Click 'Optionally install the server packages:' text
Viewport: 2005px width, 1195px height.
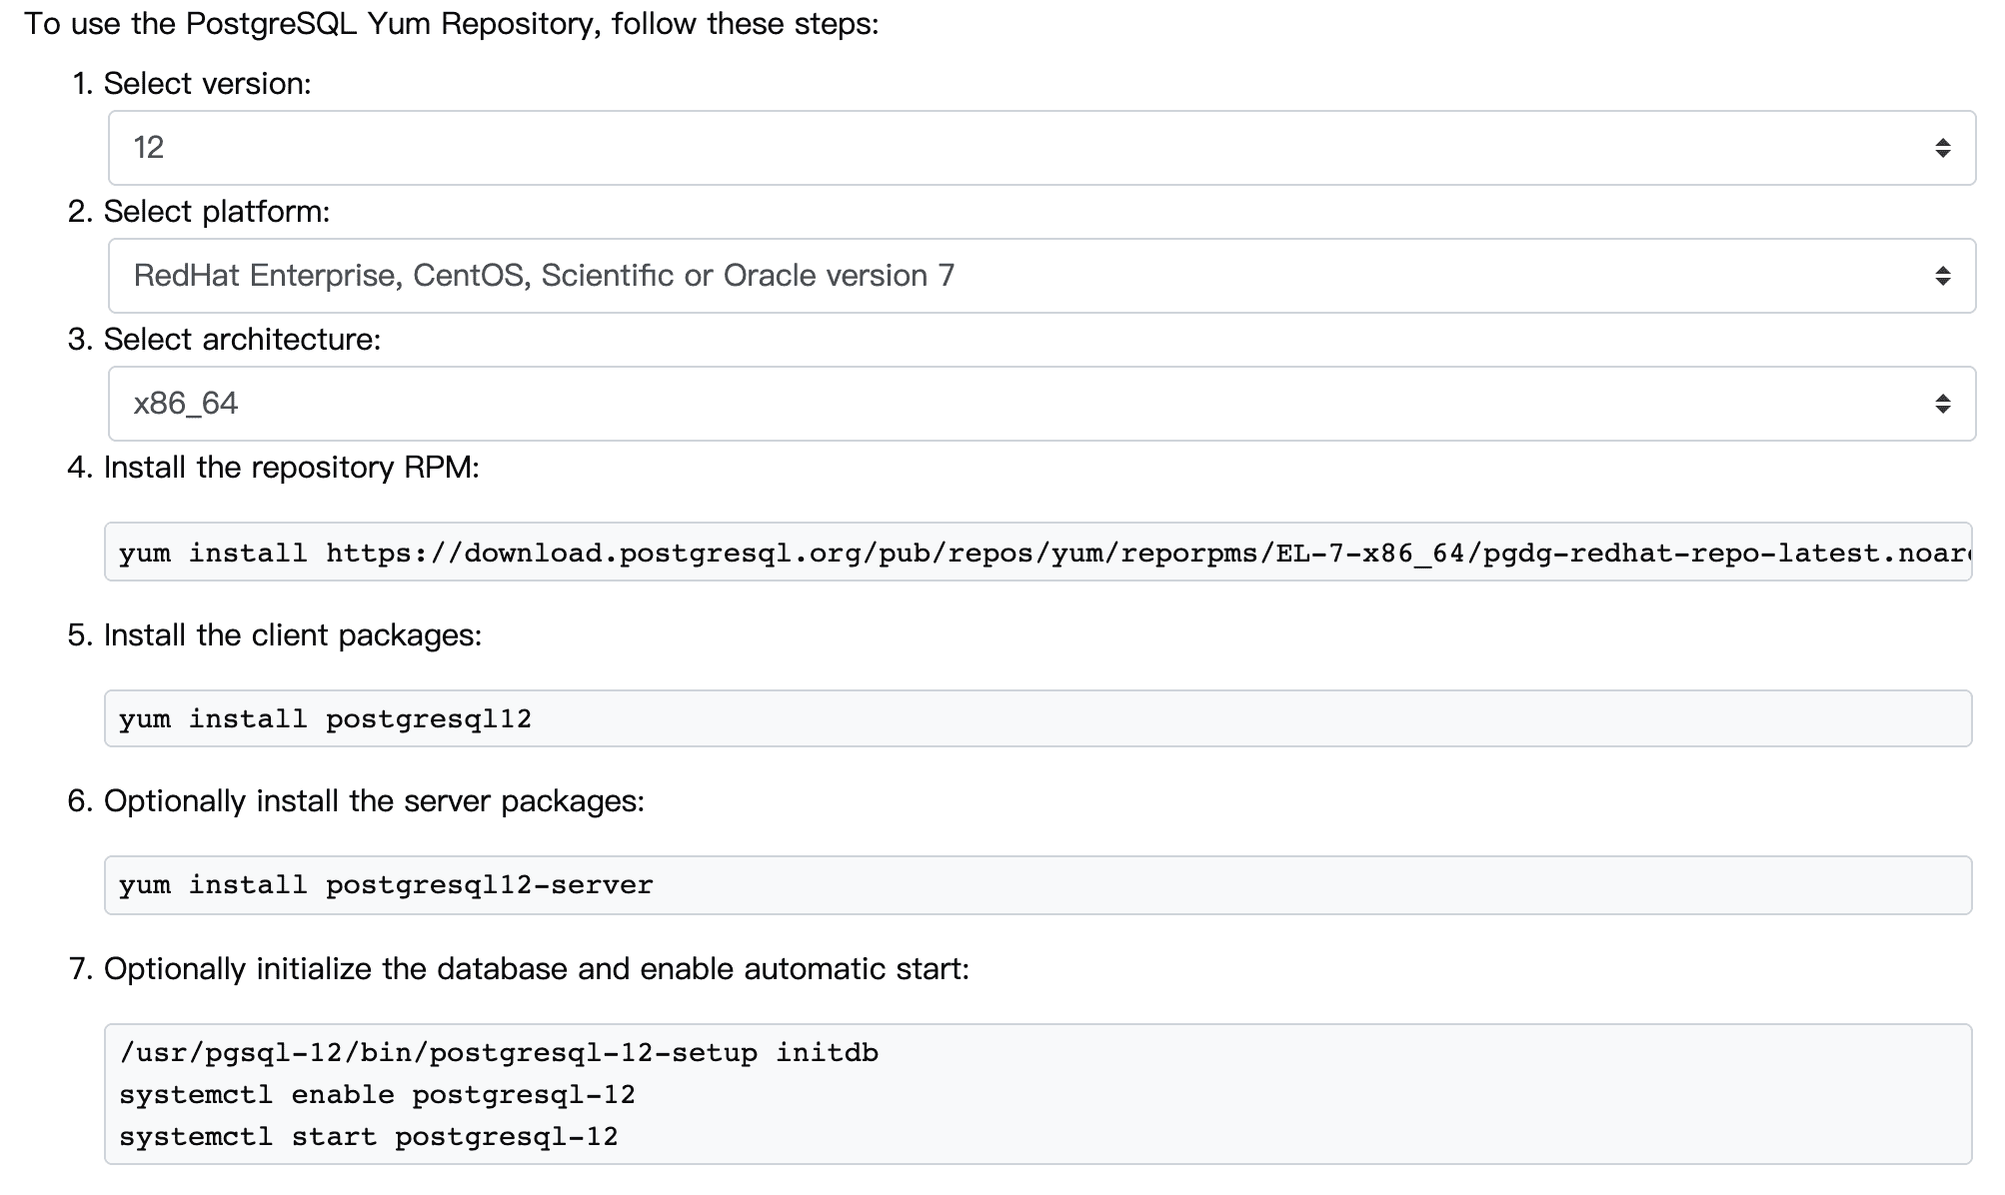pos(374,801)
